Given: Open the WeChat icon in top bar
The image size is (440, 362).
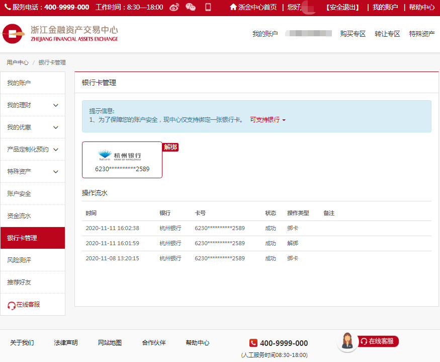Looking at the screenshot, I should tap(191, 7).
